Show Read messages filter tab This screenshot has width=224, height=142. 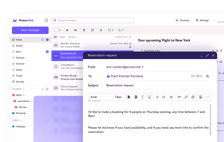tap(62, 37)
